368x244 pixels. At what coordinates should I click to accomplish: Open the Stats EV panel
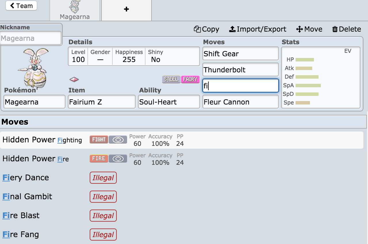[x=321, y=78]
